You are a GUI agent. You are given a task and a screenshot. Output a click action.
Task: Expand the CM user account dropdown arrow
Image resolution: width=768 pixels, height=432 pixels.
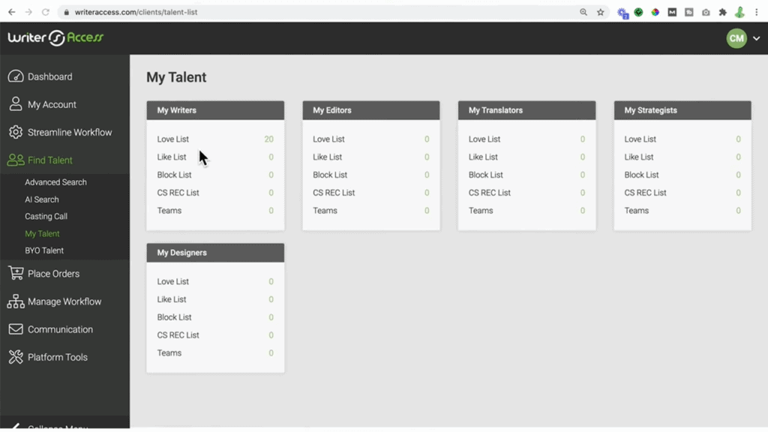click(x=756, y=38)
